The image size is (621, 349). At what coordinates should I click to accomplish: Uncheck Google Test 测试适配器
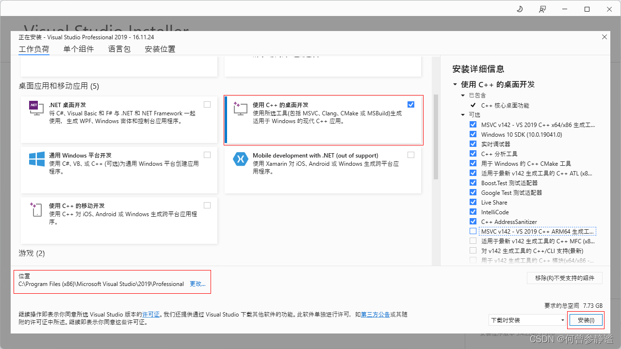pyautogui.click(x=473, y=192)
